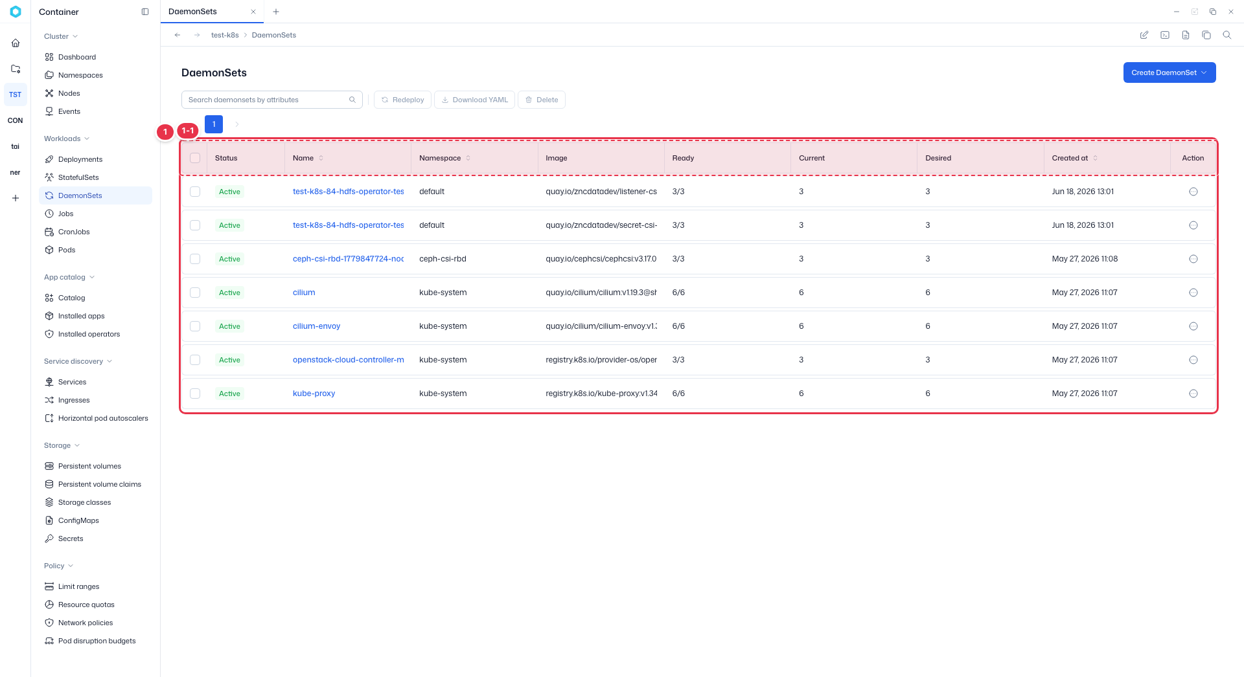Collapse the App catalog section

click(69, 277)
